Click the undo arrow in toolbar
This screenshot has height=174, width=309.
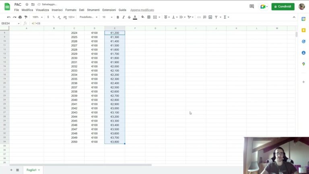pyautogui.click(x=9, y=17)
